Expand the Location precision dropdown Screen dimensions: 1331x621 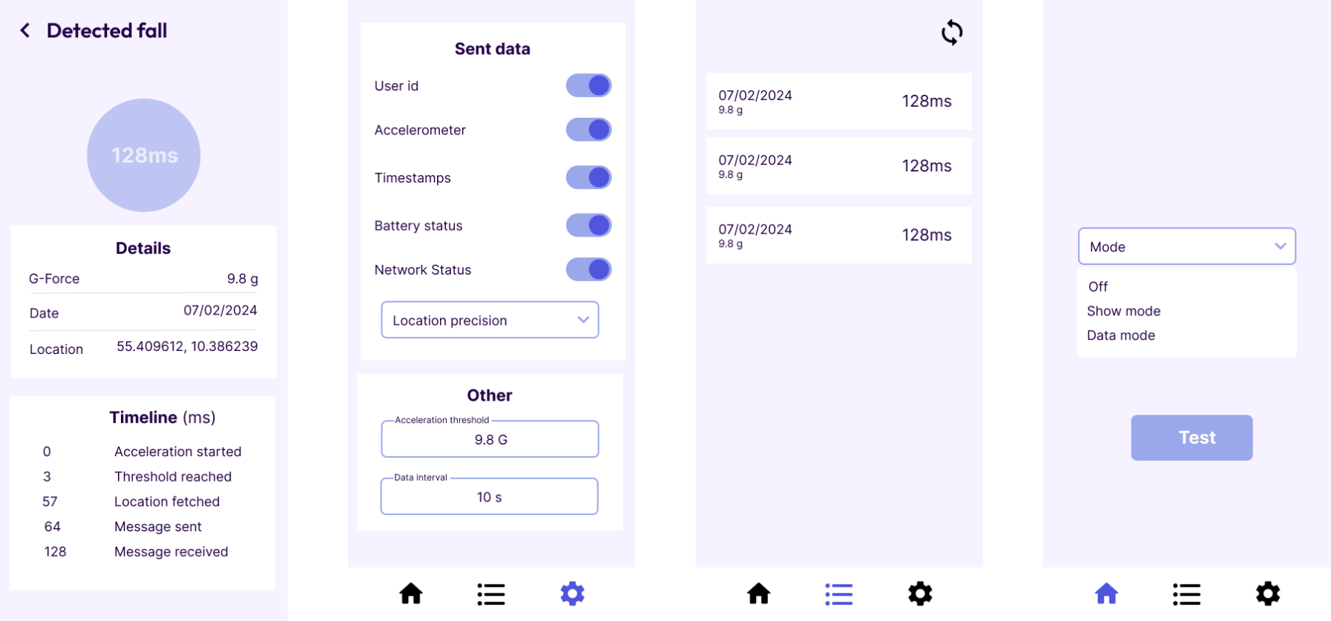click(490, 320)
